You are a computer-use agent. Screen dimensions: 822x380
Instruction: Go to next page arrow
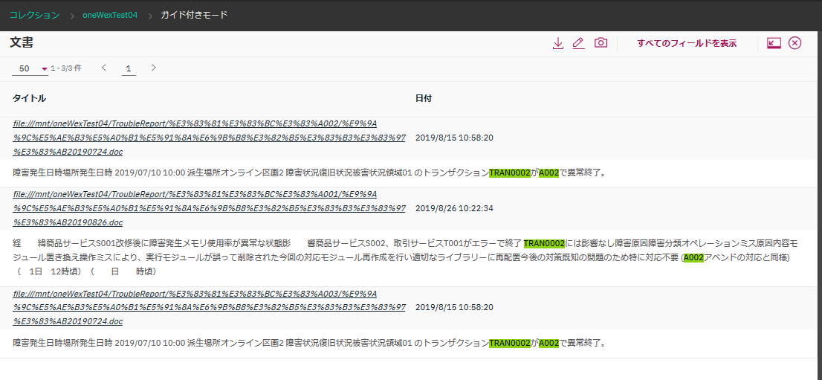pos(153,68)
